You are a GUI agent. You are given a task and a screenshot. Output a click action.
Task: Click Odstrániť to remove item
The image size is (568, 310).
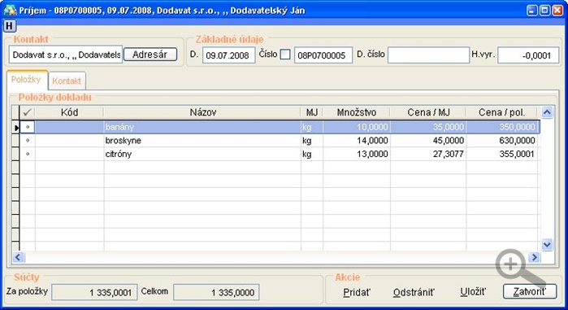414,292
